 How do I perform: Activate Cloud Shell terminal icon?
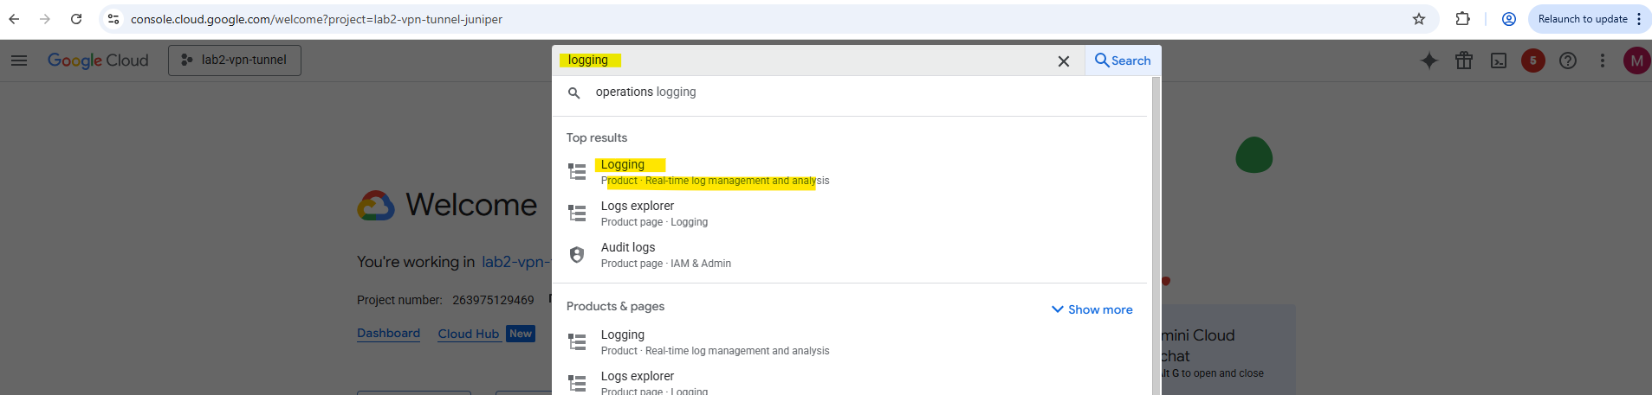pos(1499,61)
